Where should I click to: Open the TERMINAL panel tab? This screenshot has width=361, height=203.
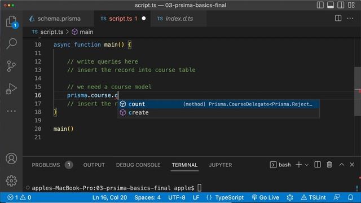tap(184, 165)
